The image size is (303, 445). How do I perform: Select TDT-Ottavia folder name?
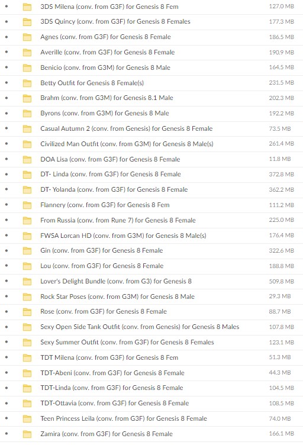pyautogui.click(x=115, y=404)
